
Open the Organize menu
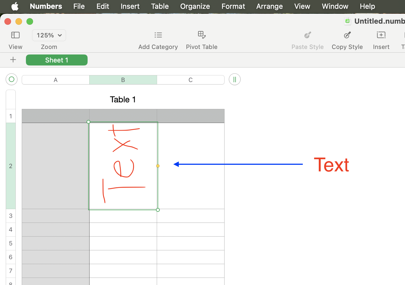point(195,6)
